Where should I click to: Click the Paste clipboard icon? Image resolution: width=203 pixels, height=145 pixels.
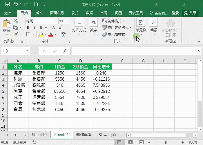point(7,23)
